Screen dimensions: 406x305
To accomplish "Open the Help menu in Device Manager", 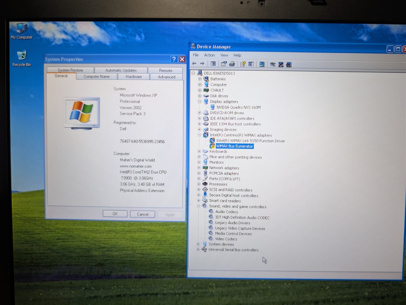I will [x=237, y=55].
